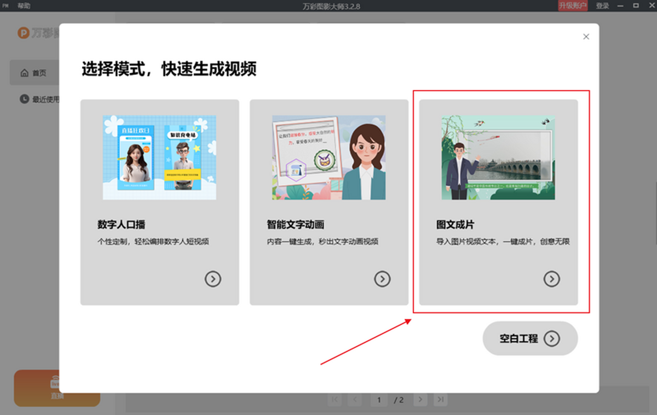Image resolution: width=657 pixels, height=415 pixels.
Task: Go to the next page arrow
Action: 420,400
